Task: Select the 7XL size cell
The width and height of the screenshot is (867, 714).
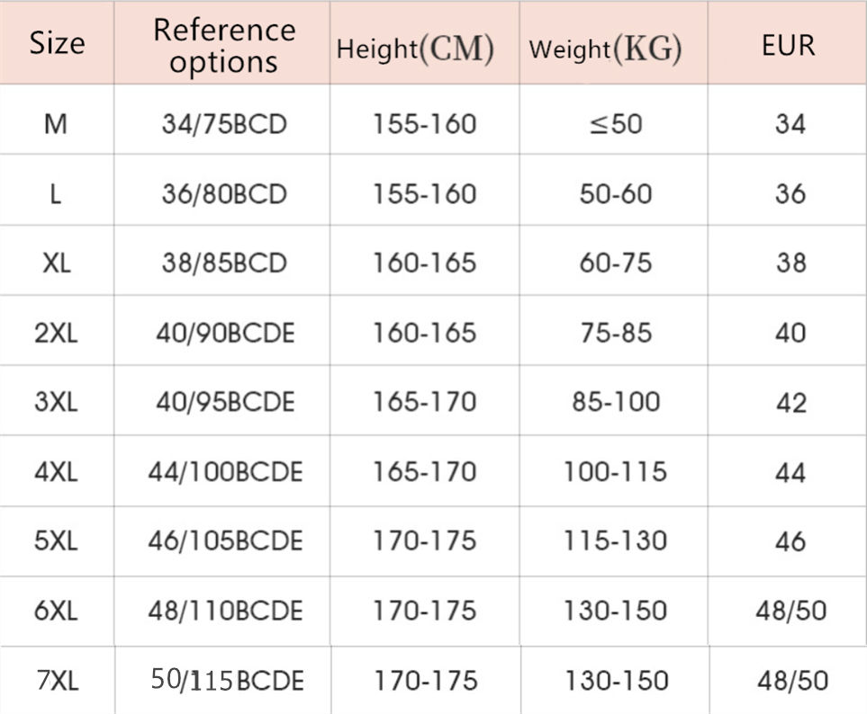Action: click(x=58, y=681)
